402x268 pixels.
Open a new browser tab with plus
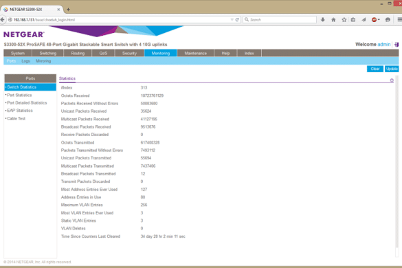[x=68, y=10]
